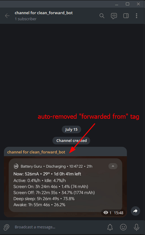Attach a file with the paperclip icon

[6, 227]
